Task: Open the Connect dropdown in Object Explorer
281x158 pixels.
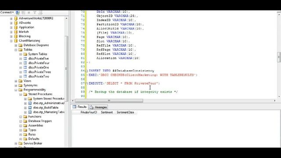Action: pos(7,12)
